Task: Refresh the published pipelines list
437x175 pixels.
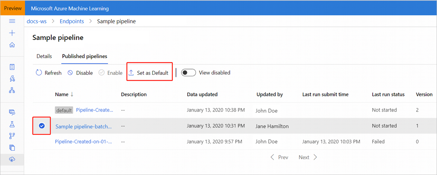Action: [49, 73]
